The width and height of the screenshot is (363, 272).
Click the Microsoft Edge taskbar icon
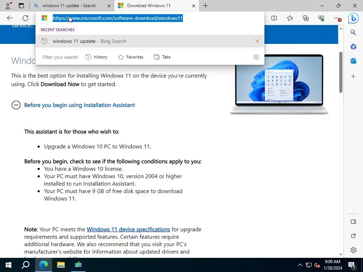(x=43, y=265)
